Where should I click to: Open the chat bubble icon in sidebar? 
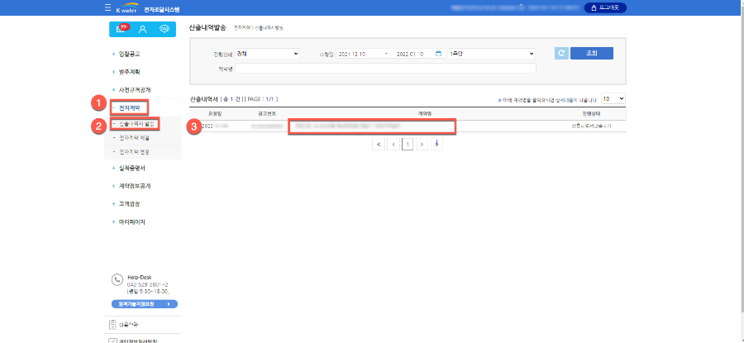pyautogui.click(x=165, y=30)
